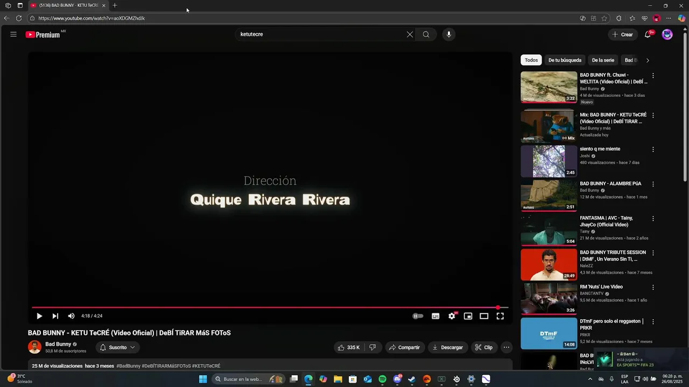This screenshot has height=387, width=689.
Task: Open the Compartir share dialog
Action: pos(405,347)
